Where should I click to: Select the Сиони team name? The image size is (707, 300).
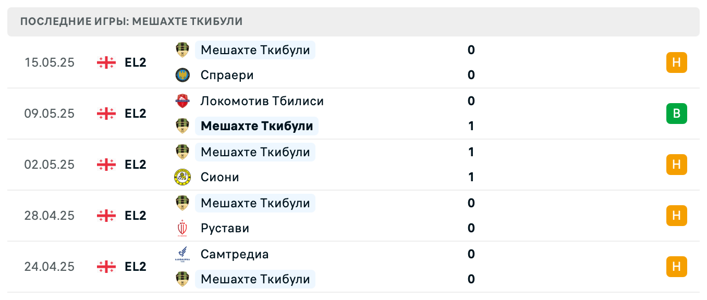coord(220,177)
